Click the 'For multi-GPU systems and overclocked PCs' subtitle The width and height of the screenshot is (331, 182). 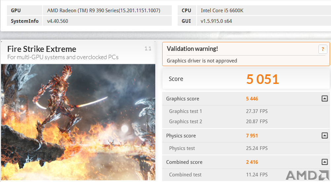(63, 57)
